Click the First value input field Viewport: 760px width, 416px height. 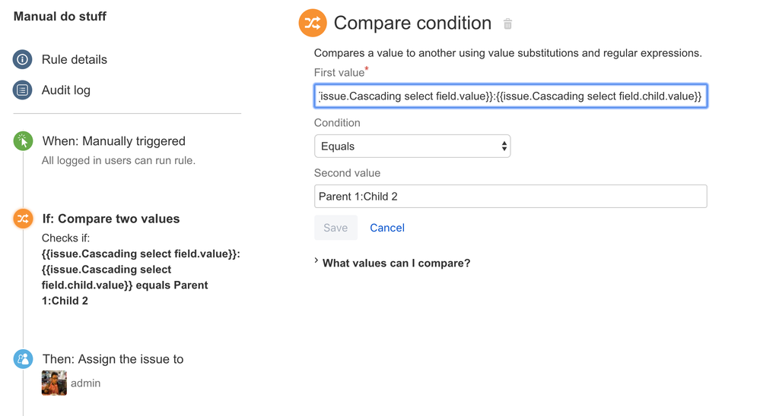(510, 96)
